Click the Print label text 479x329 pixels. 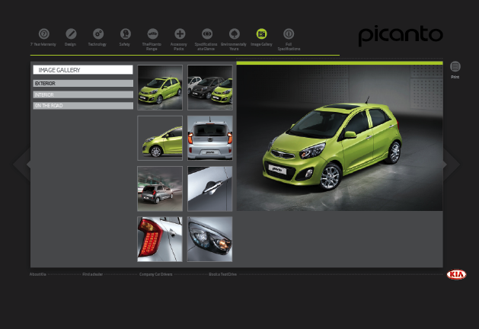coord(455,77)
